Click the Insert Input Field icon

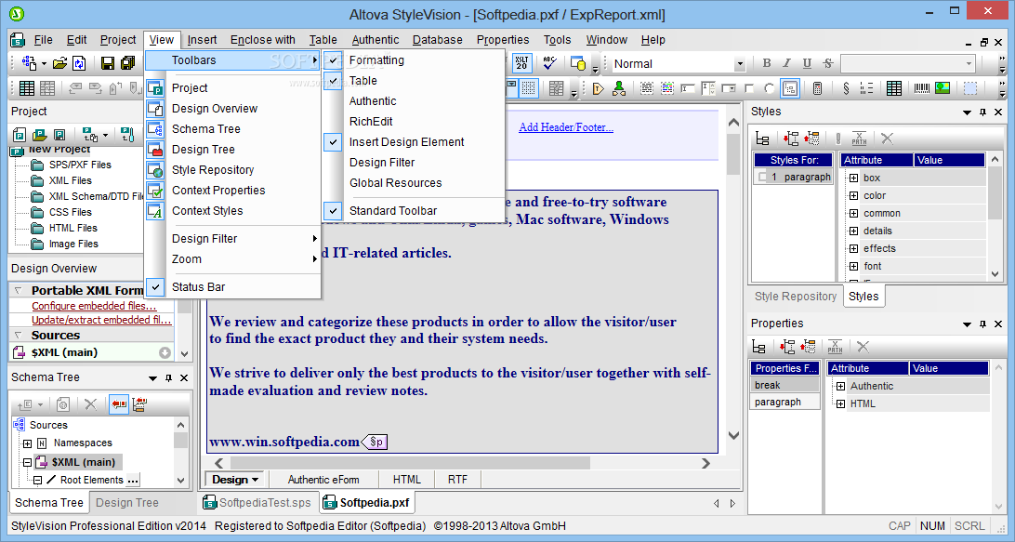[688, 88]
